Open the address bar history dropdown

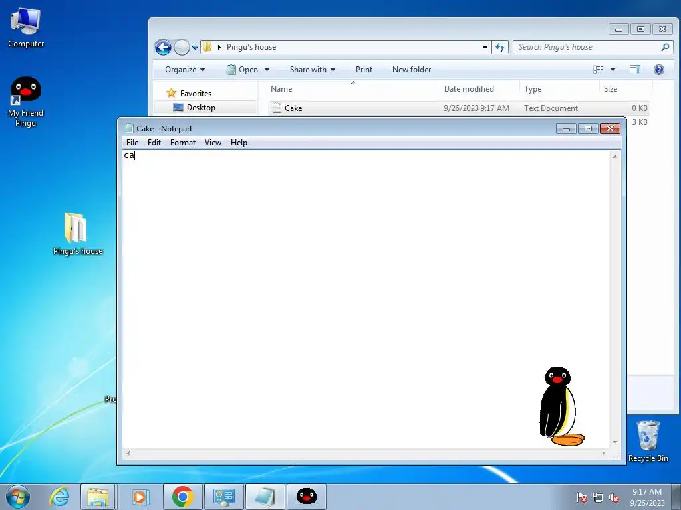pyautogui.click(x=485, y=47)
